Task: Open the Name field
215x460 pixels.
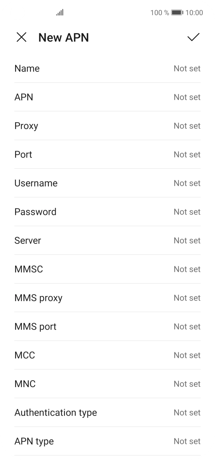Action: 107,68
